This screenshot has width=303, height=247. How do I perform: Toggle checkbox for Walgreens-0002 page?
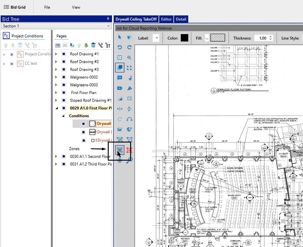coord(64,77)
